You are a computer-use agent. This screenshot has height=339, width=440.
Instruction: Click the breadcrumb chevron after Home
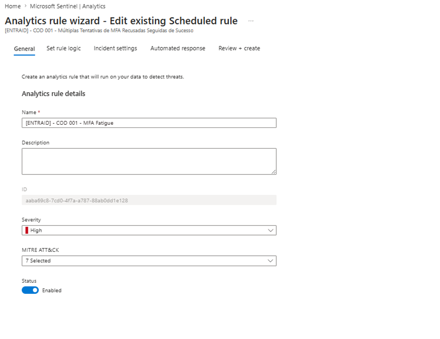[25, 6]
